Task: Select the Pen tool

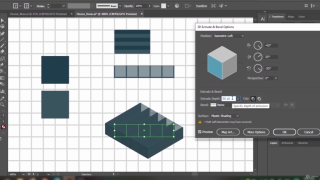Action: tap(2, 33)
